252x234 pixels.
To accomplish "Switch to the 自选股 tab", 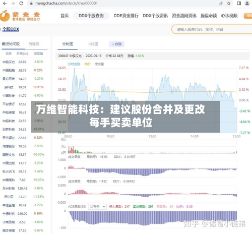I will click(x=34, y=44).
